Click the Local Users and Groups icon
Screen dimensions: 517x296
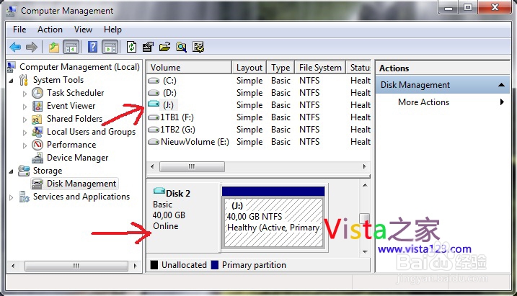(x=37, y=132)
